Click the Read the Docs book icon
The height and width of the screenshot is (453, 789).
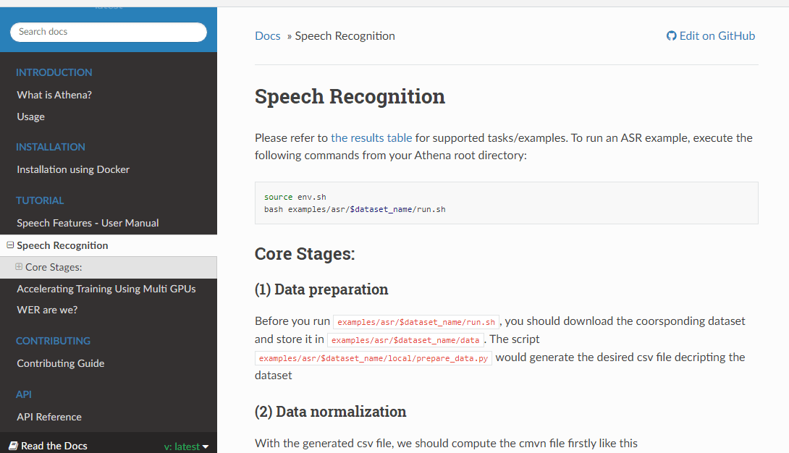coord(14,446)
